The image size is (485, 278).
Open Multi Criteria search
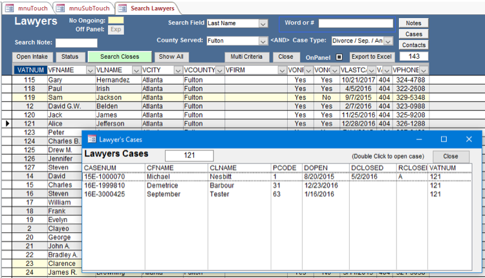[x=246, y=57]
